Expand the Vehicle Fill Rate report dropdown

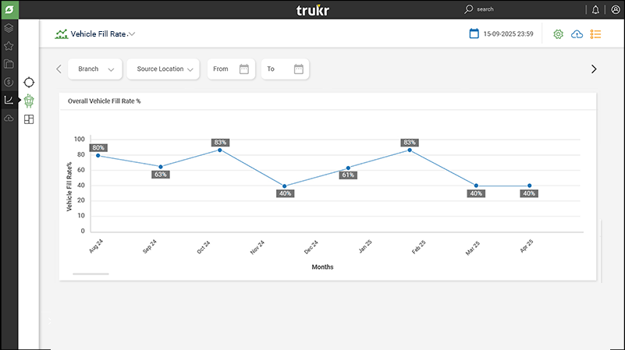pyautogui.click(x=132, y=34)
